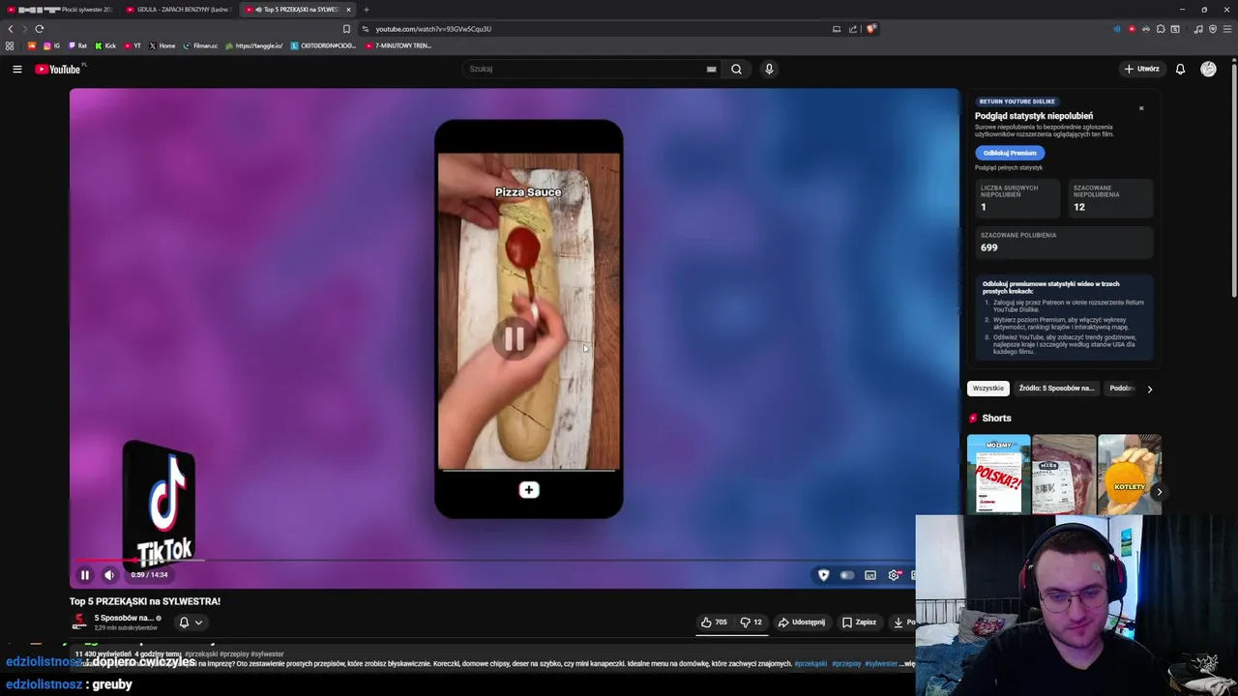
Task: Close the Return YouTube Dislike panel
Action: [x=1141, y=108]
